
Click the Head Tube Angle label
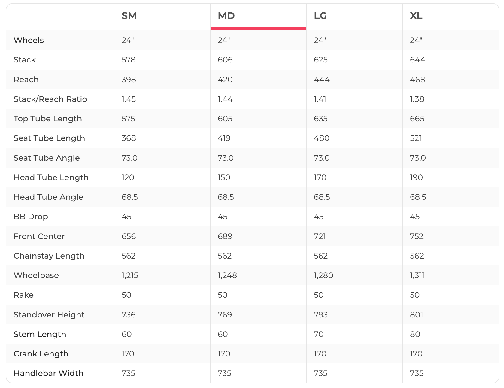click(x=49, y=197)
